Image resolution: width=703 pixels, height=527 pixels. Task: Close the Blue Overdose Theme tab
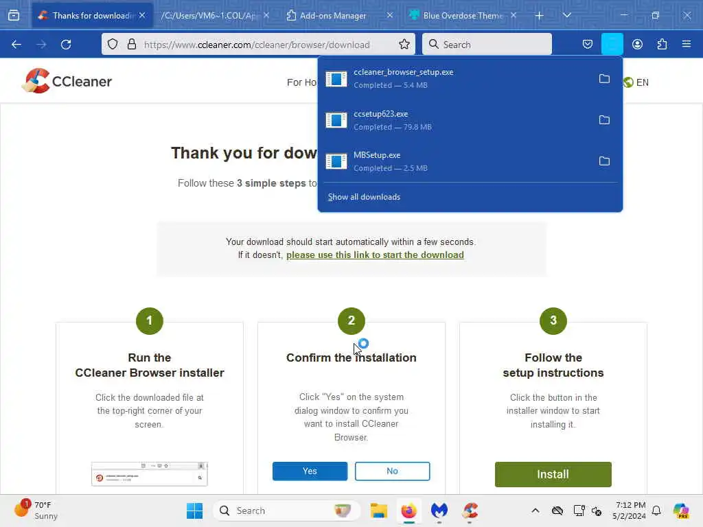[x=514, y=15]
